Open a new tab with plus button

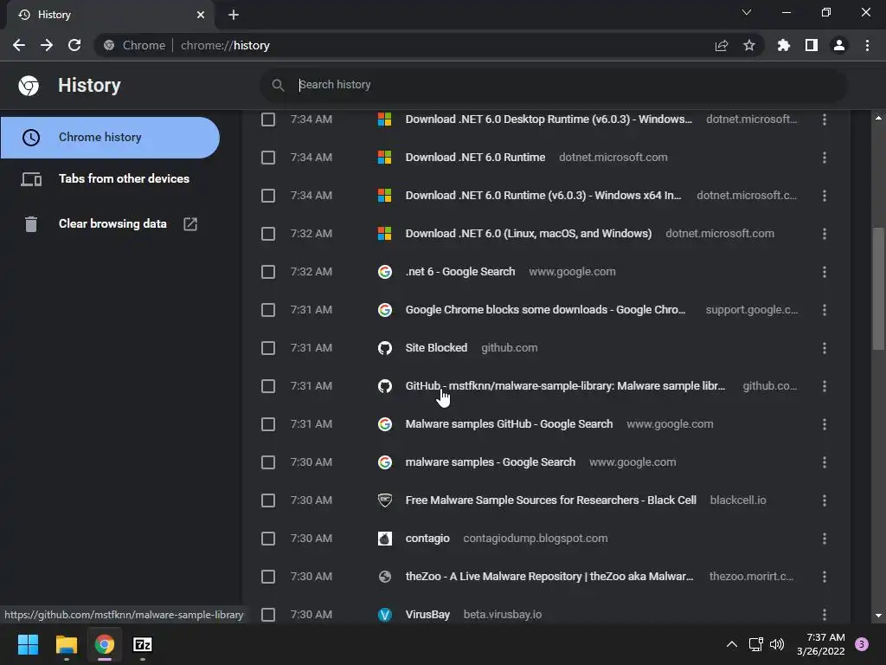[x=234, y=15]
